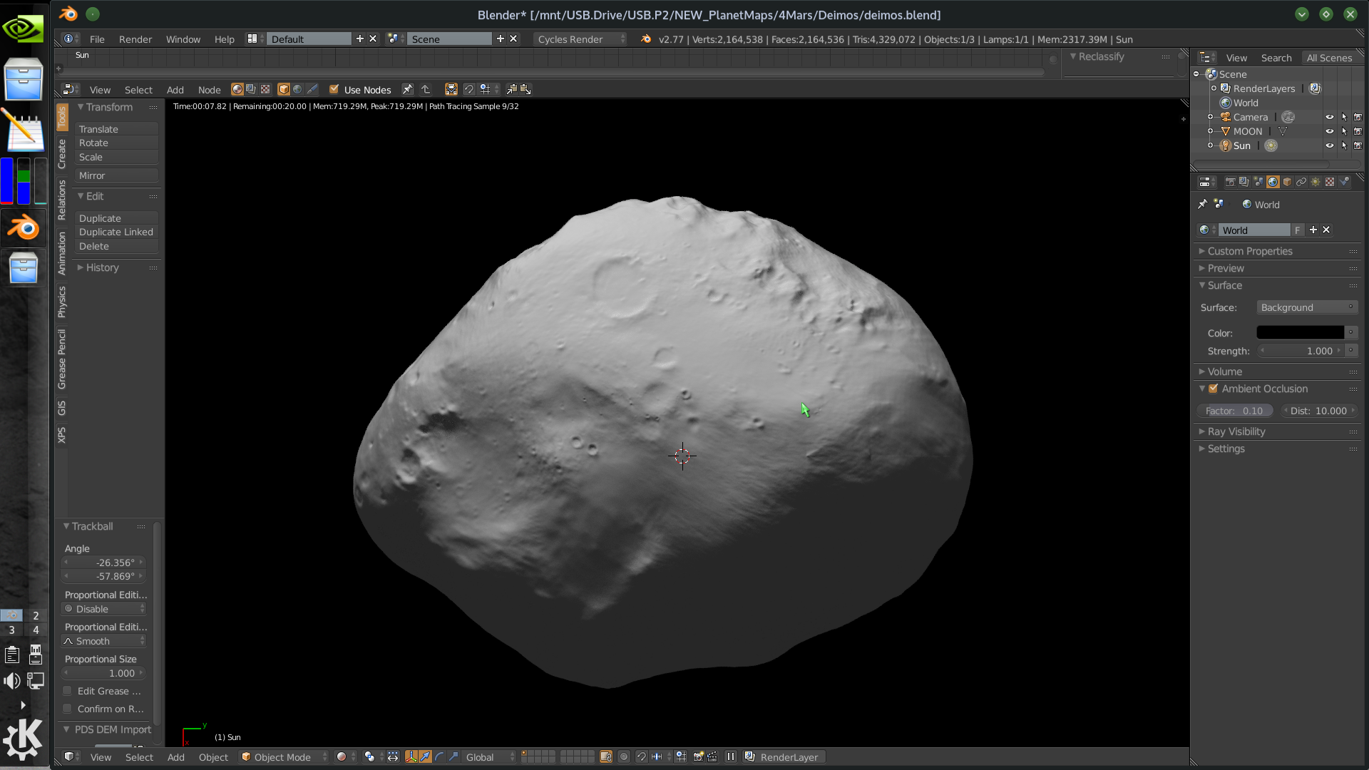Hide Camera with its eye icon

[x=1330, y=117]
